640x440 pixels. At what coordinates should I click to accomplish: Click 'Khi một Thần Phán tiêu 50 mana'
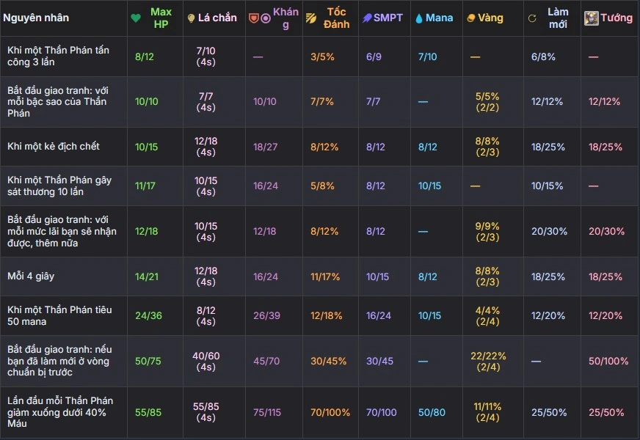point(59,315)
